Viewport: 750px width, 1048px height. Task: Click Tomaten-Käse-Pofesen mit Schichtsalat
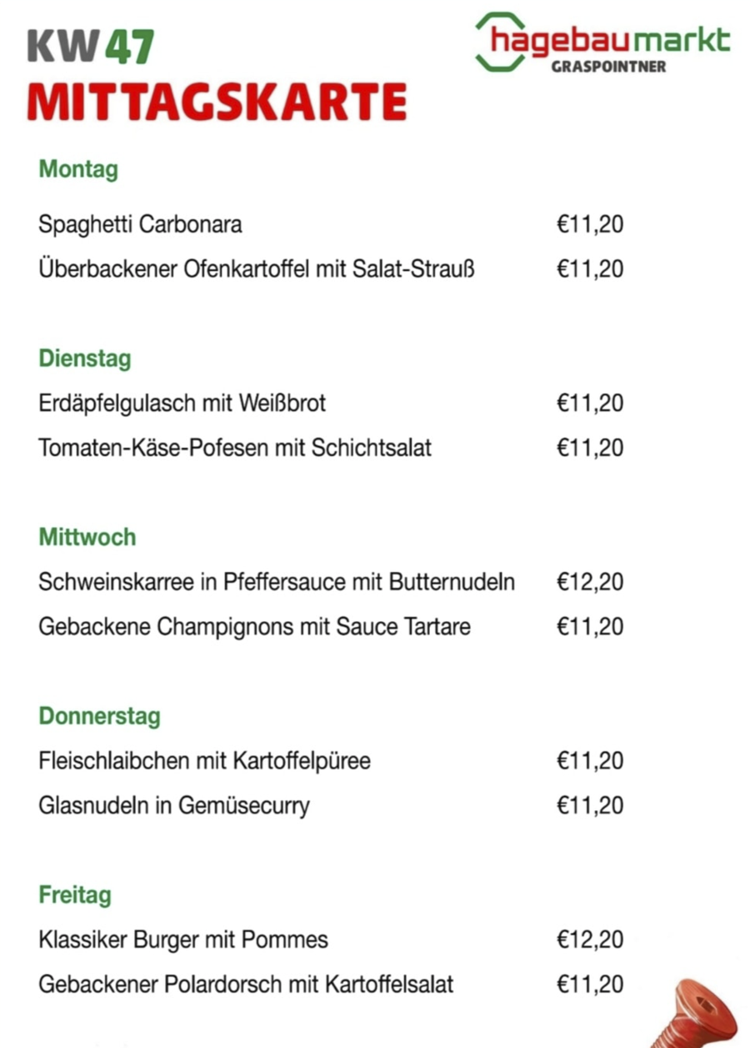click(x=235, y=448)
